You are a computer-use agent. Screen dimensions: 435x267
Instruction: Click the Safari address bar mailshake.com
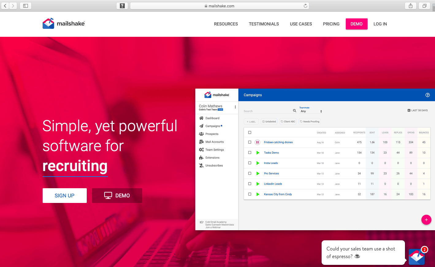[x=219, y=6]
